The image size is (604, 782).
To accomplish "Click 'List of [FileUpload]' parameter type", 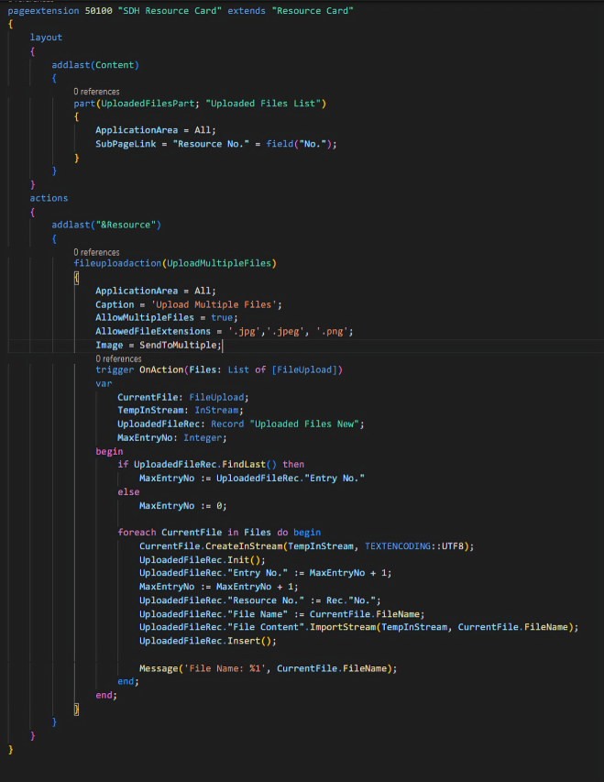I will (x=282, y=370).
